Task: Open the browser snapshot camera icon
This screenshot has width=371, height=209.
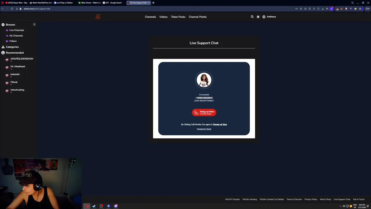Action: [305, 9]
